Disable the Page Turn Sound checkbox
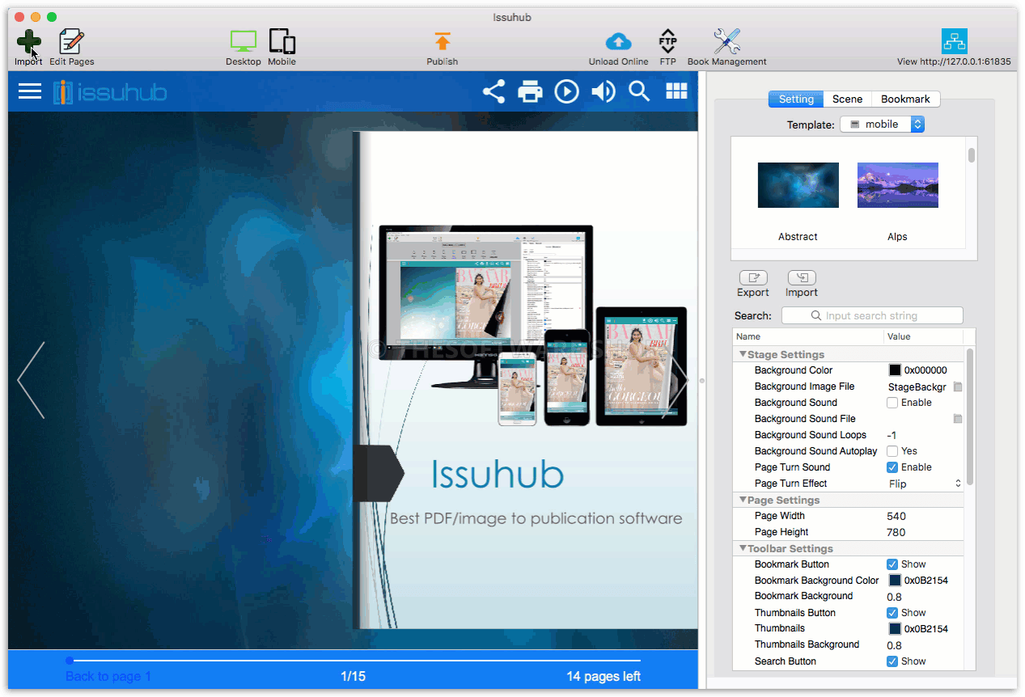This screenshot has width=1025, height=697. [892, 467]
